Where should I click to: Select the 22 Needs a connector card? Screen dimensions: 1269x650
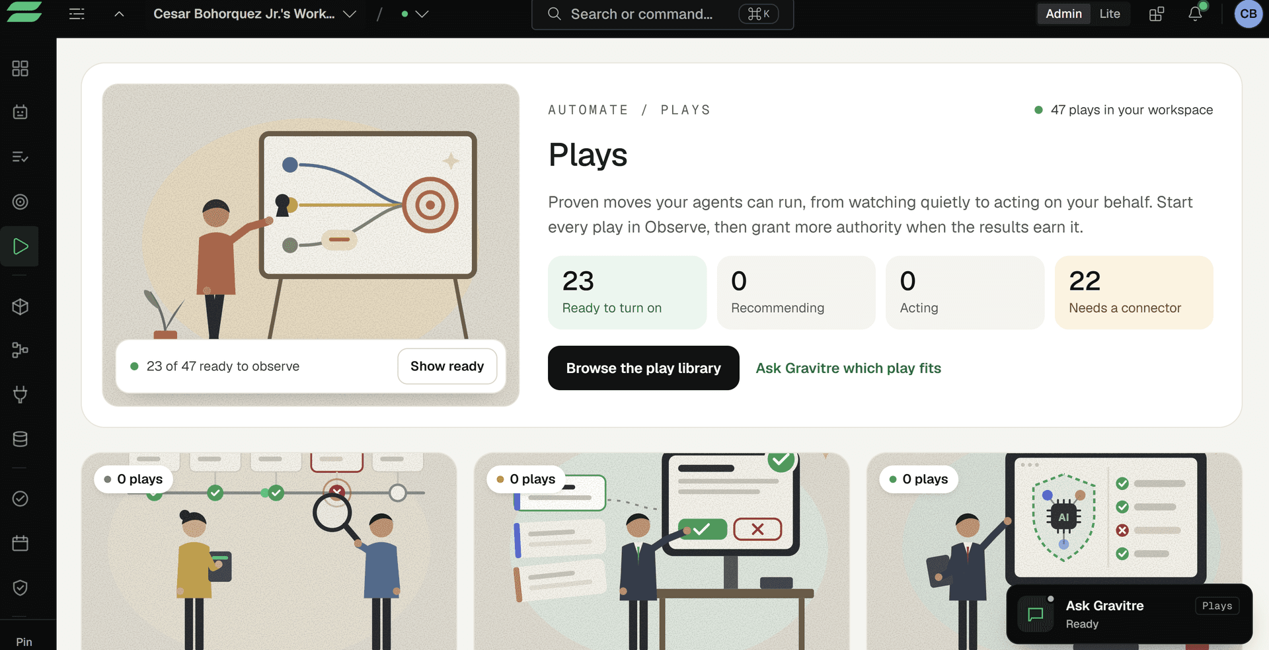tap(1134, 292)
